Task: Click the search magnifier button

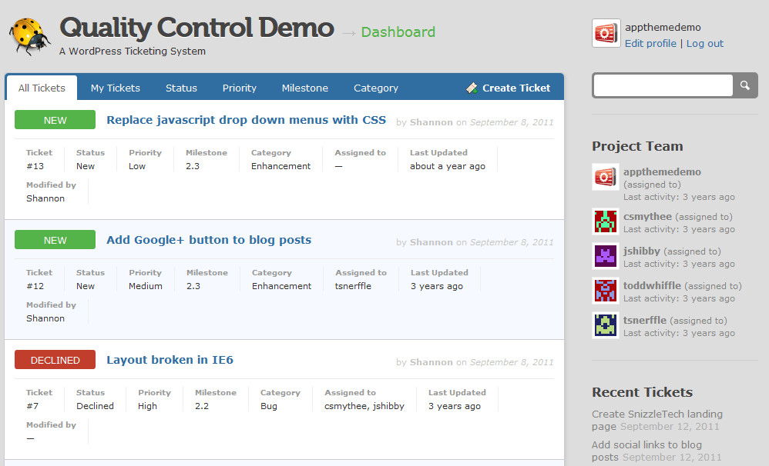Action: click(x=745, y=85)
